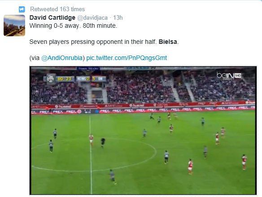Click the bold Bielsa keyword
Image resolution: width=262 pixels, height=197 pixels.
(x=168, y=42)
